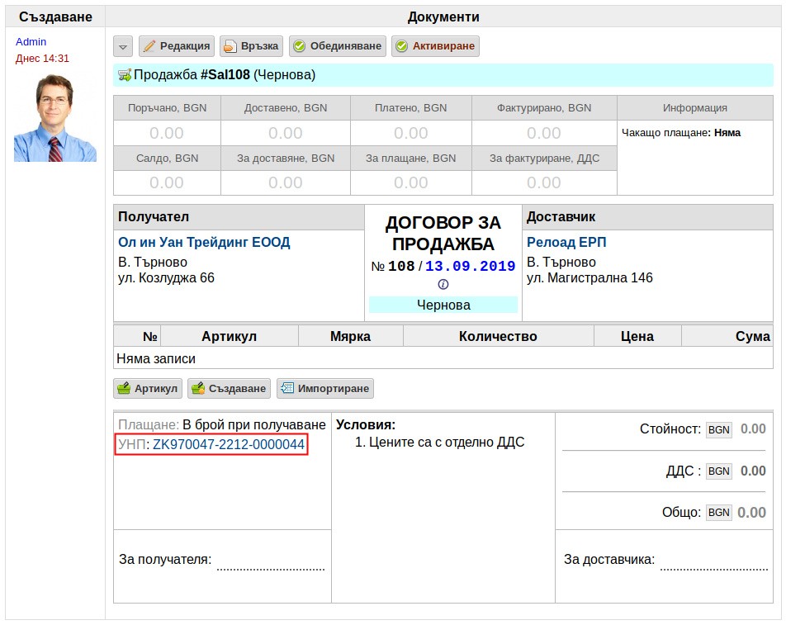786x625 pixels.
Task: Add a product with the Артикул button
Action: coord(148,388)
